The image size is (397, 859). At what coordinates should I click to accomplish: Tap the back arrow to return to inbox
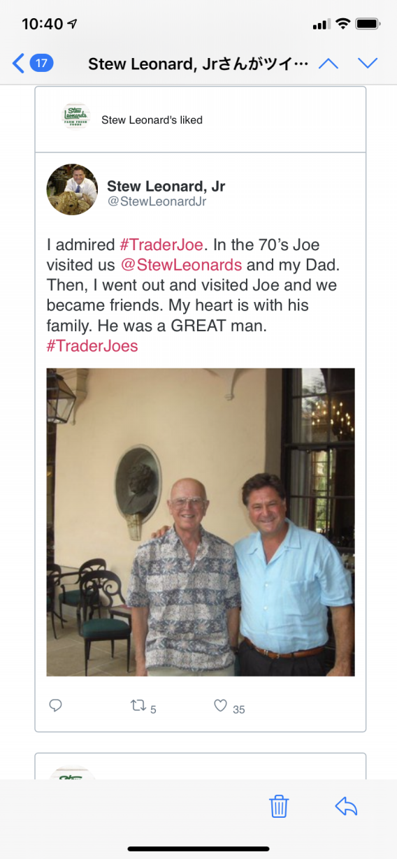tap(19, 64)
